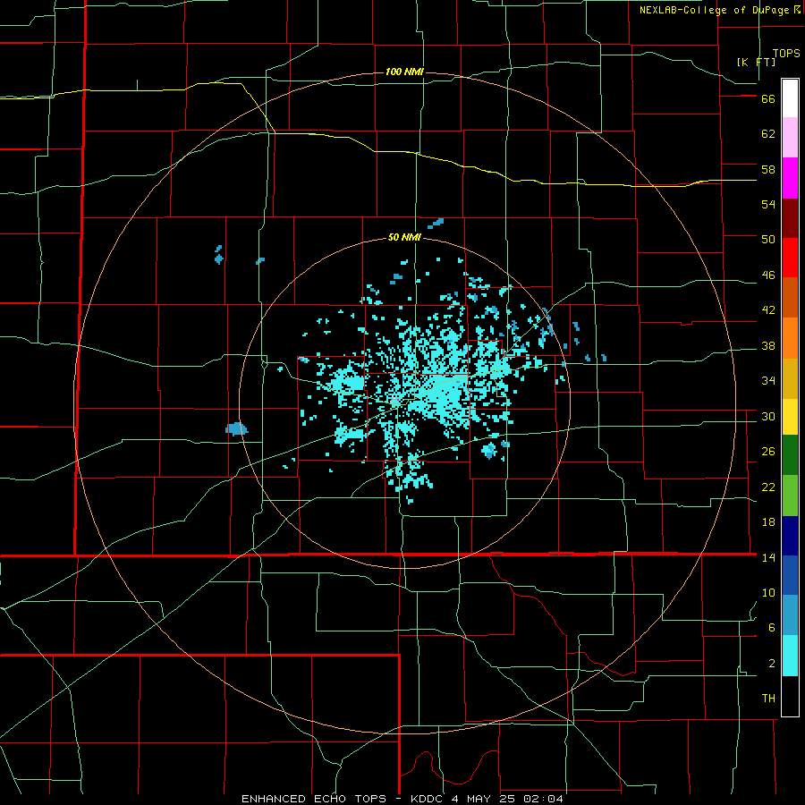Click the dark orange 46 kft swatch
The height and width of the screenshot is (805, 805).
790,297
